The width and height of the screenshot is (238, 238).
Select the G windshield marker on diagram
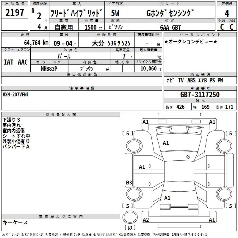coord(188,157)
